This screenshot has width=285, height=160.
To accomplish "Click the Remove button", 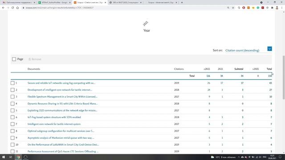I will pyautogui.click(x=35, y=59).
